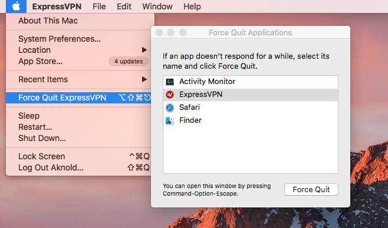Open the Edit menu
This screenshot has width=388, height=228.
pos(124,6)
